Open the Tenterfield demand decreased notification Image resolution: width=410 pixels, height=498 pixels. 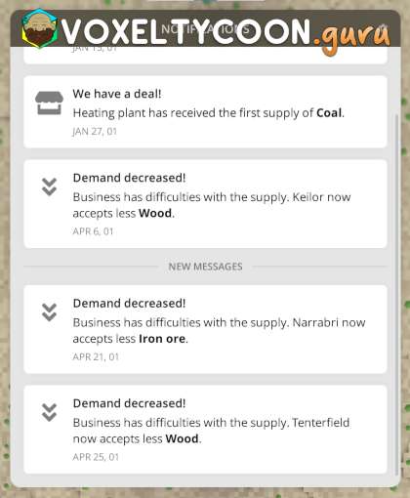click(205, 430)
